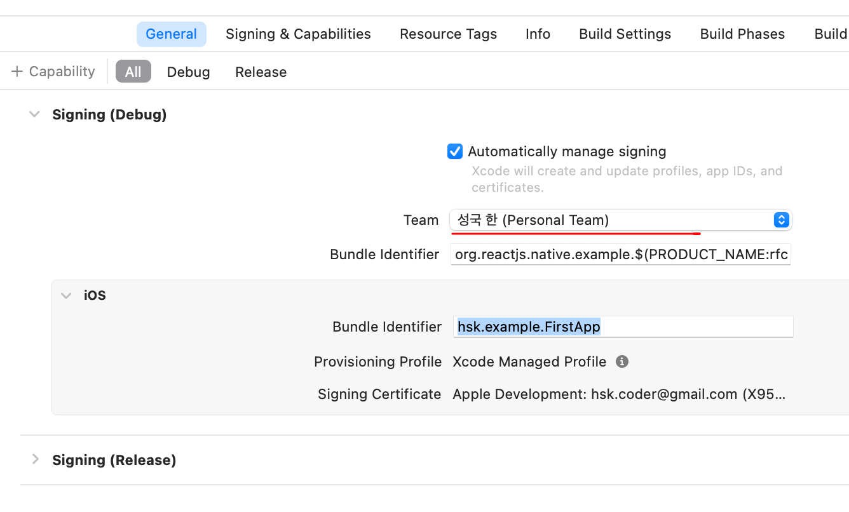
Task: Collapse the iOS subsection
Action: 66,295
